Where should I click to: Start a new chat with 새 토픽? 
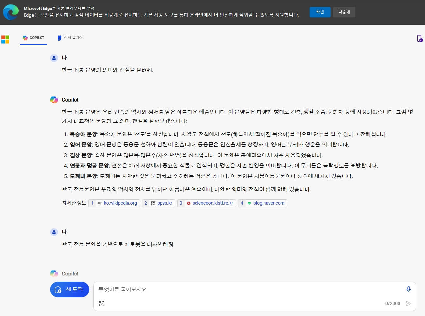coord(69,289)
